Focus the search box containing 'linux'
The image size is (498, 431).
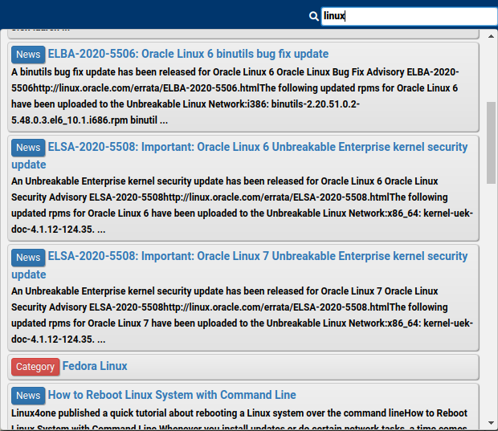408,16
